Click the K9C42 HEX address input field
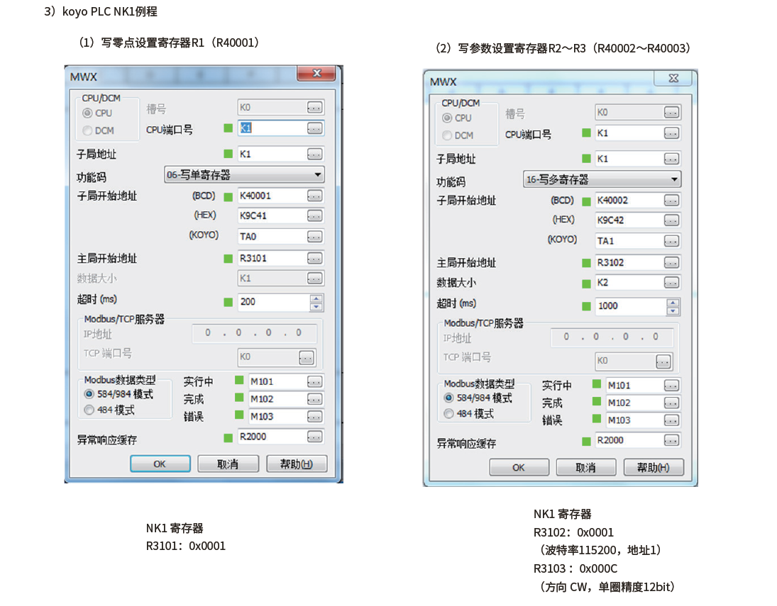 coord(628,220)
